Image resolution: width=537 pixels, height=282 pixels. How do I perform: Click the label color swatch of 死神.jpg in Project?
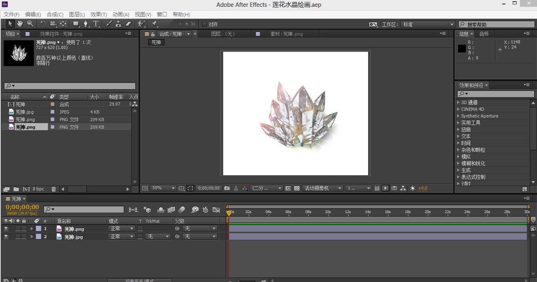point(52,112)
